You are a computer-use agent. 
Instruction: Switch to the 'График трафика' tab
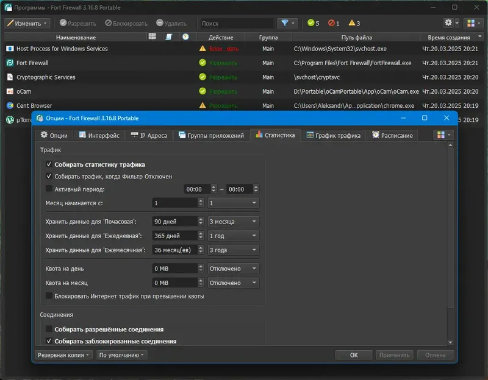click(333, 135)
